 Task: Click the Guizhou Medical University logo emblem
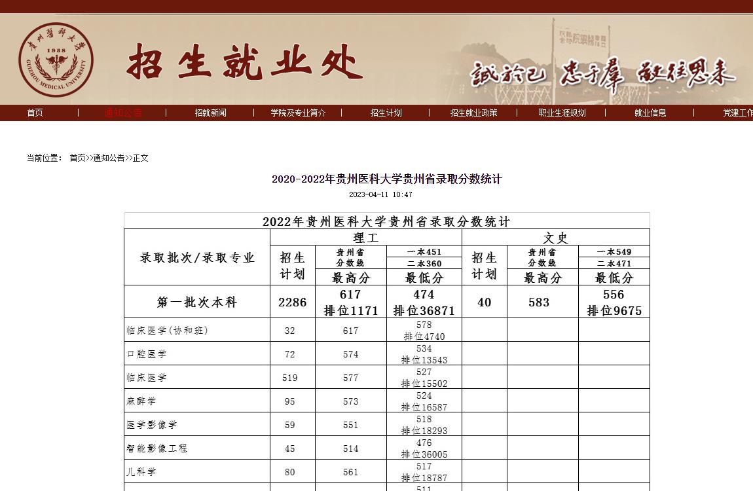click(56, 60)
